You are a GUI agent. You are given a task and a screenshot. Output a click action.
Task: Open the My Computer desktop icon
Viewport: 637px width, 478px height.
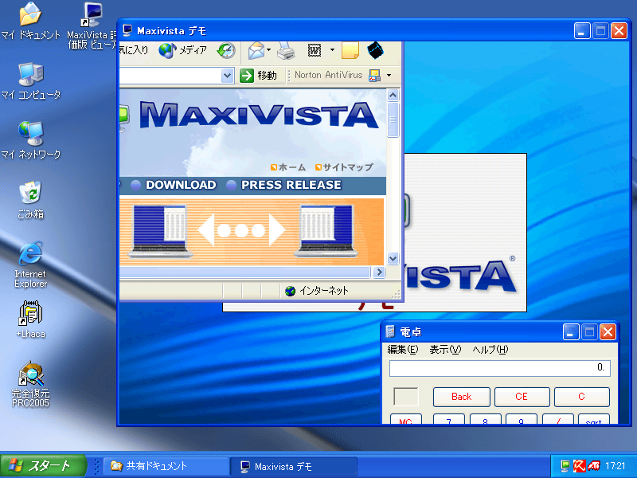(30, 80)
